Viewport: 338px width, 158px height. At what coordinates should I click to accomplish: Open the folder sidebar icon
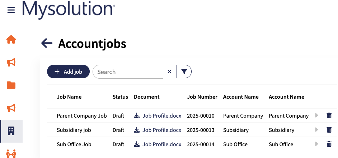click(11, 85)
